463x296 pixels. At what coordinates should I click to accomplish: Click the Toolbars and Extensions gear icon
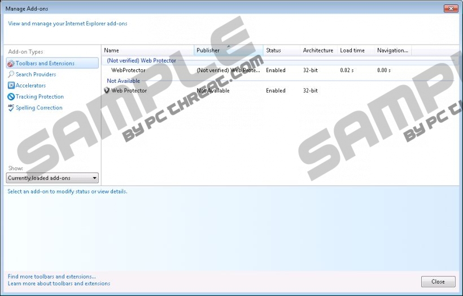pos(11,64)
